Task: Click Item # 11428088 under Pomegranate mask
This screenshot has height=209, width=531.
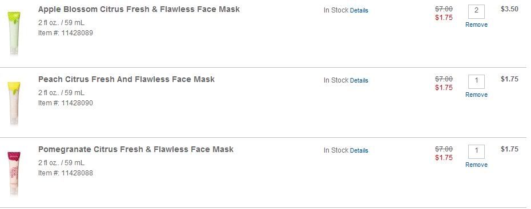Action: pyautogui.click(x=65, y=173)
